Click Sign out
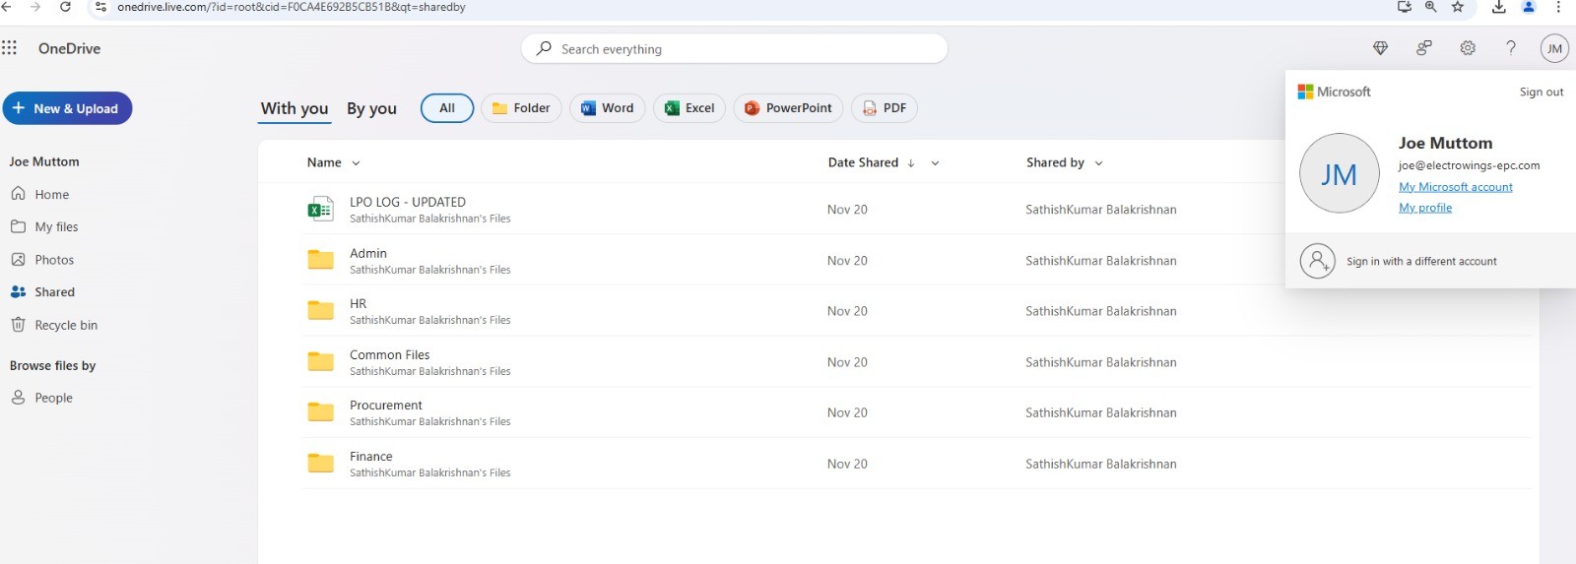Screen dimensions: 1576x564 [x=1542, y=92]
